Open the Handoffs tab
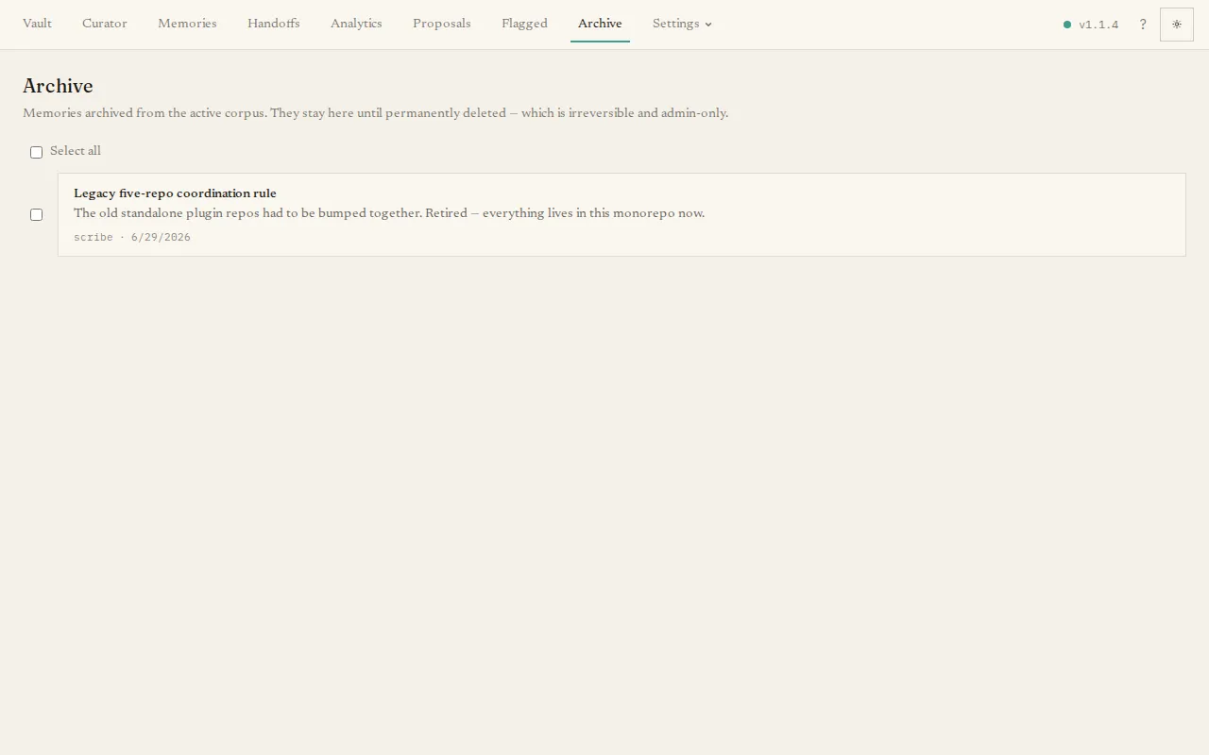1209x755 pixels. (274, 24)
